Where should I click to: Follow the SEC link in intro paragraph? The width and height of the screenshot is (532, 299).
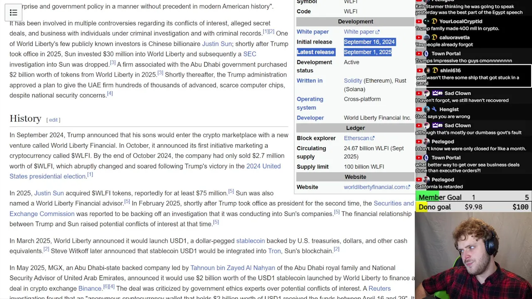tap(249, 54)
